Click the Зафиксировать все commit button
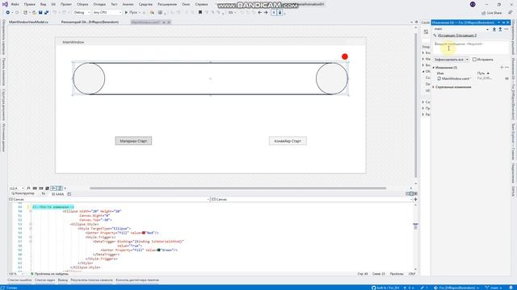Viewport: 517px width, 290px height. (449, 60)
